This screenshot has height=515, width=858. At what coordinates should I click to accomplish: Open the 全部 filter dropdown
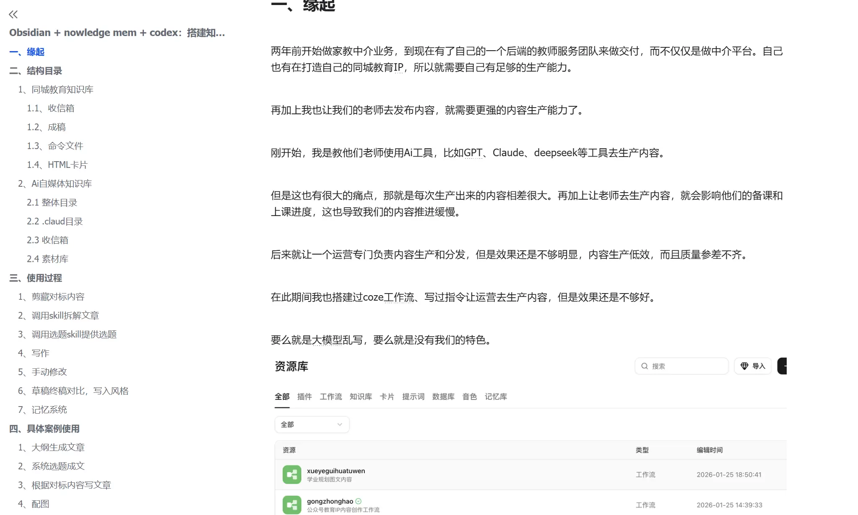click(x=312, y=424)
